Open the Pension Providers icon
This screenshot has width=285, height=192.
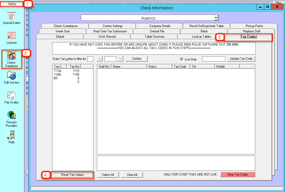pos(11,115)
